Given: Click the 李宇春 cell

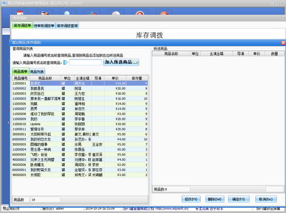Looking at the screenshot, I should tap(83, 119).
